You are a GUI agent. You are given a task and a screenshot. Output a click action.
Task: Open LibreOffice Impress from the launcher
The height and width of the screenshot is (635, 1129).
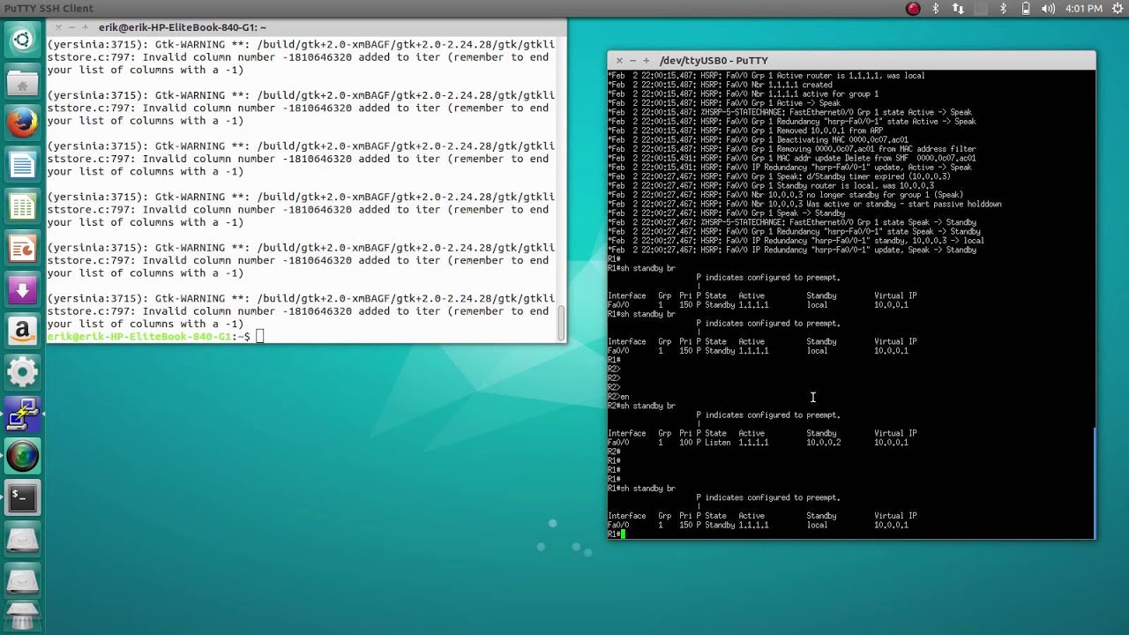pos(22,249)
